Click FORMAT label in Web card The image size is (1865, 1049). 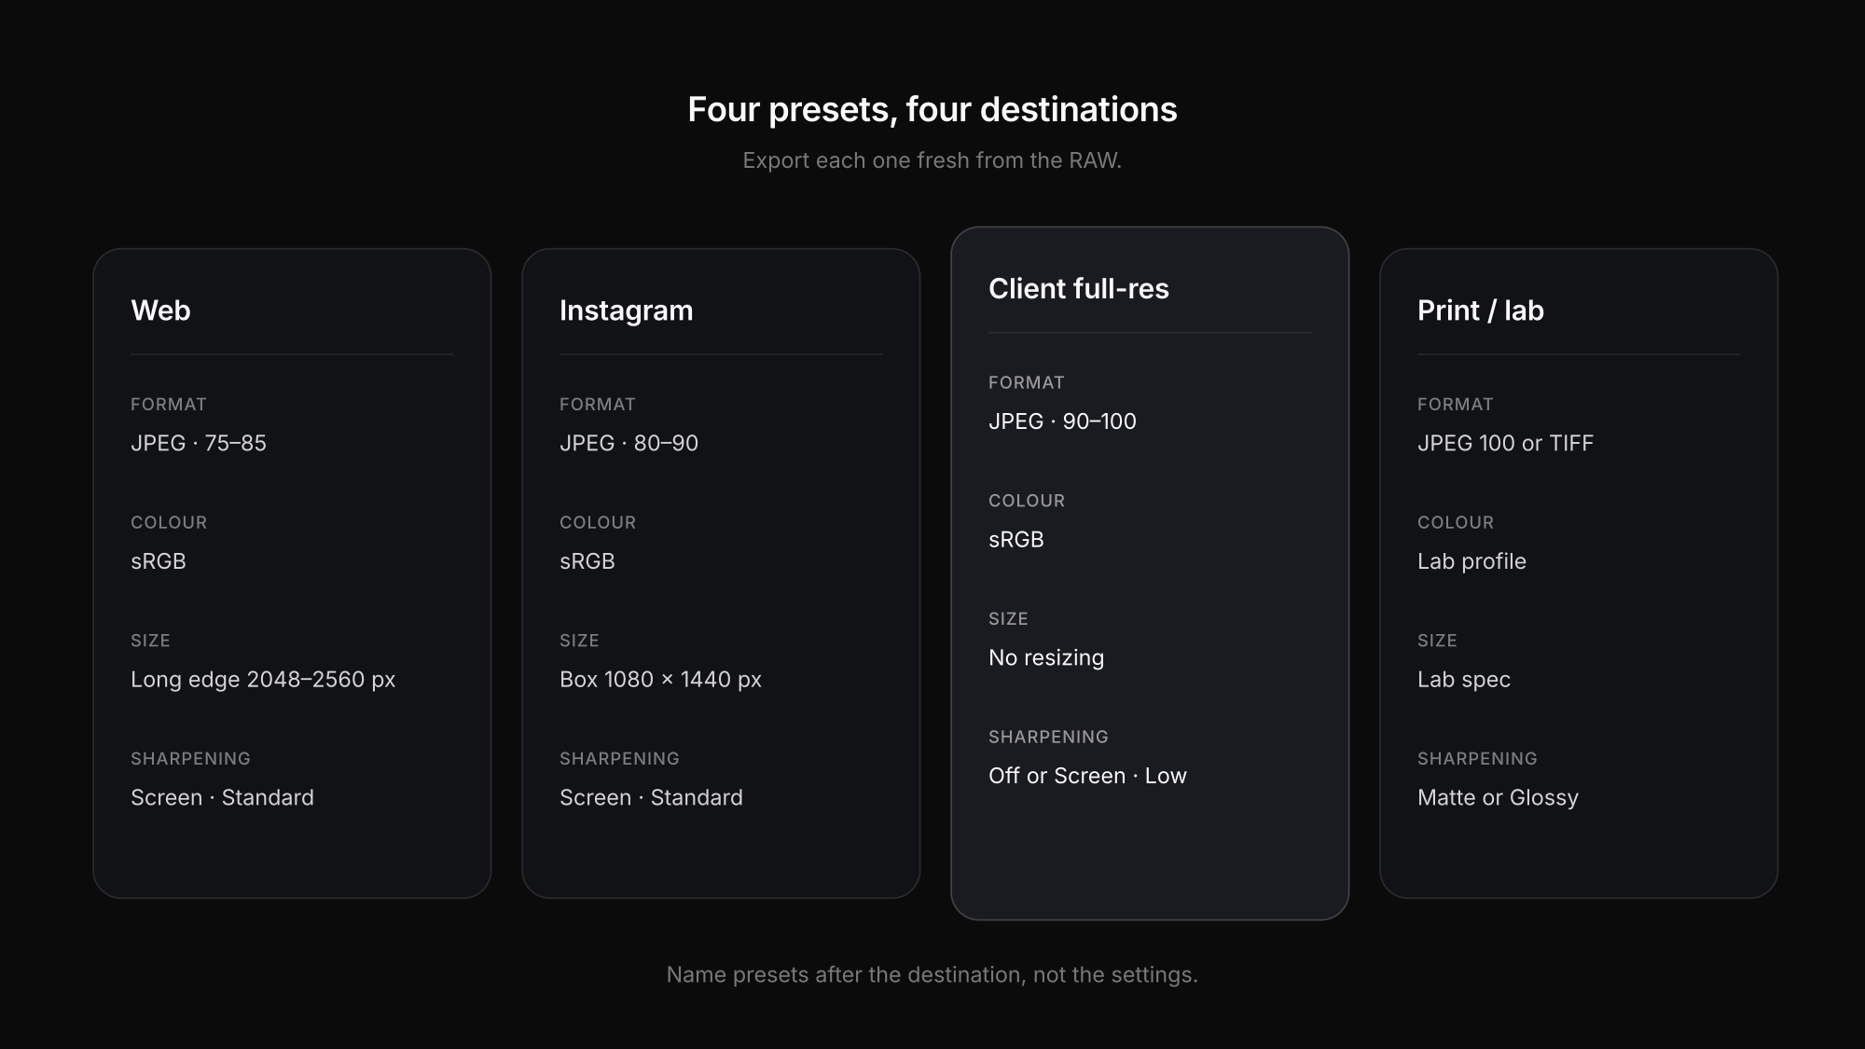coord(169,405)
